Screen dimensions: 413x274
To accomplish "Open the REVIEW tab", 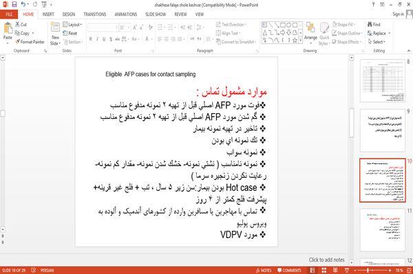I will pyautogui.click(x=180, y=14).
